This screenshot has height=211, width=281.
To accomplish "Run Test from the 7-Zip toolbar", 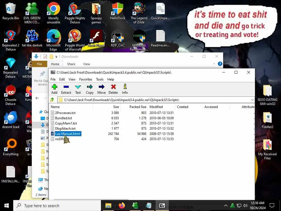I will coord(78,89).
